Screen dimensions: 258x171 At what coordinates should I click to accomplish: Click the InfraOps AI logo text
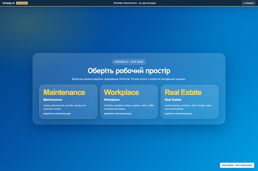pos(8,3)
